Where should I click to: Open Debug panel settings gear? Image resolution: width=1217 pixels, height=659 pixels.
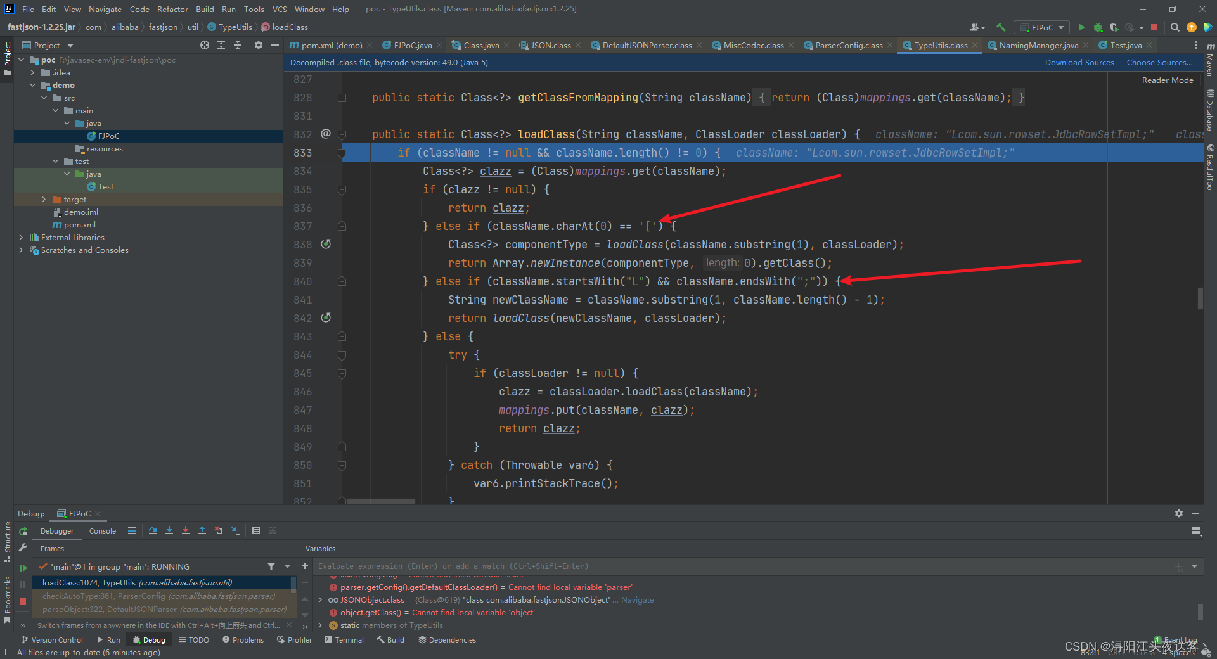coord(1178,513)
